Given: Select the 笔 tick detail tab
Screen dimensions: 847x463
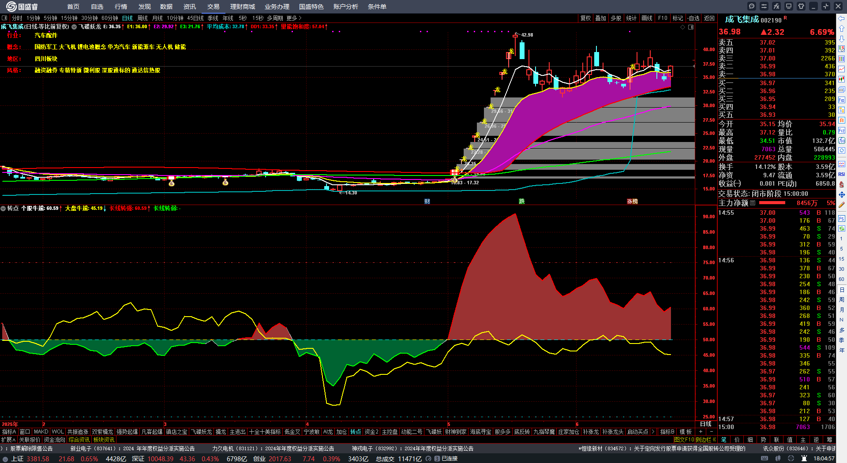Looking at the screenshot, I should (724, 440).
